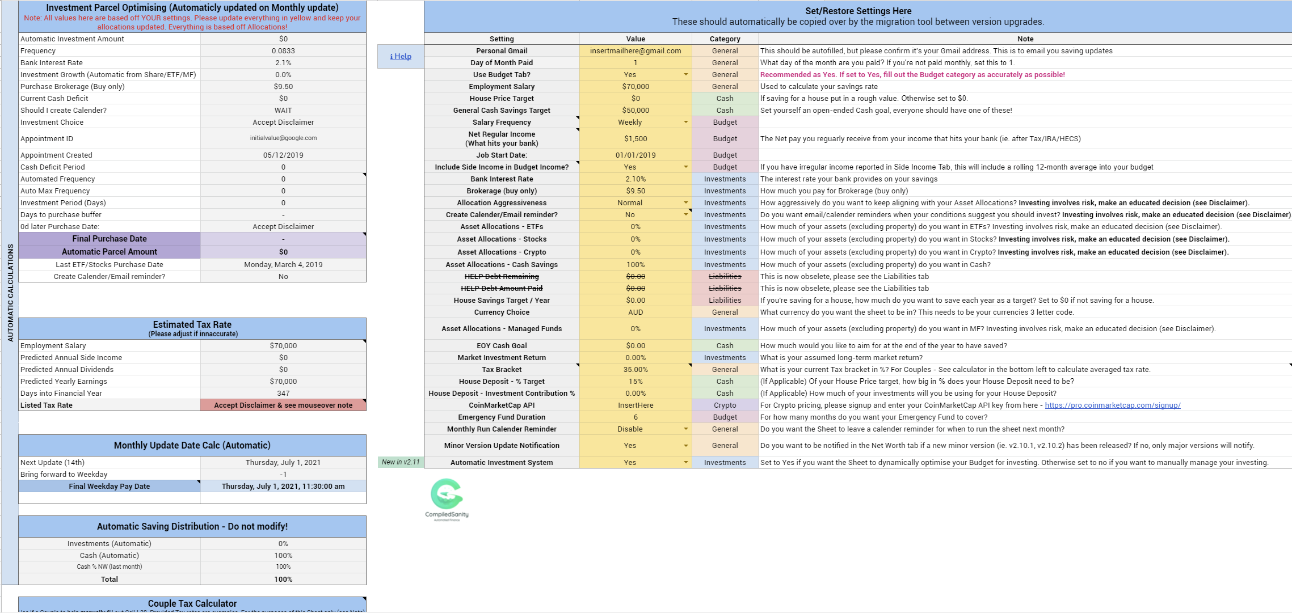Select Job Start Date 01/01/2019 cell

636,155
